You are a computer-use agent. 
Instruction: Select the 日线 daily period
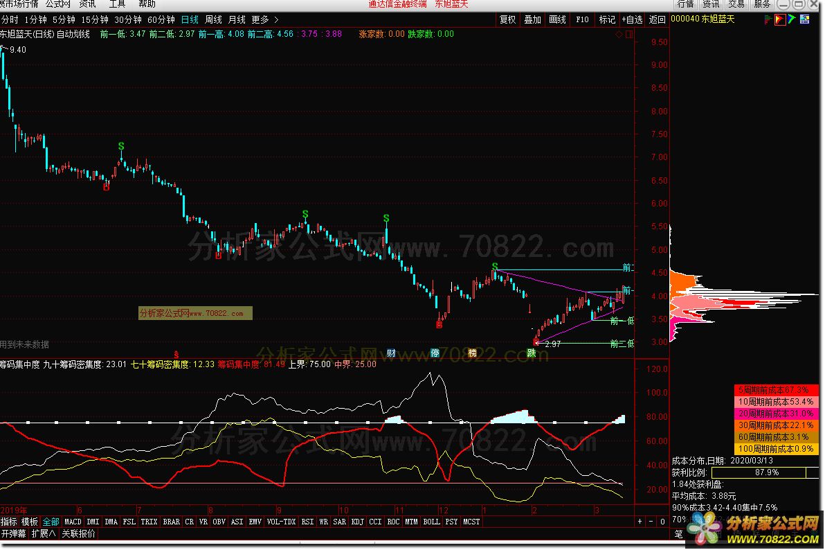click(x=190, y=19)
